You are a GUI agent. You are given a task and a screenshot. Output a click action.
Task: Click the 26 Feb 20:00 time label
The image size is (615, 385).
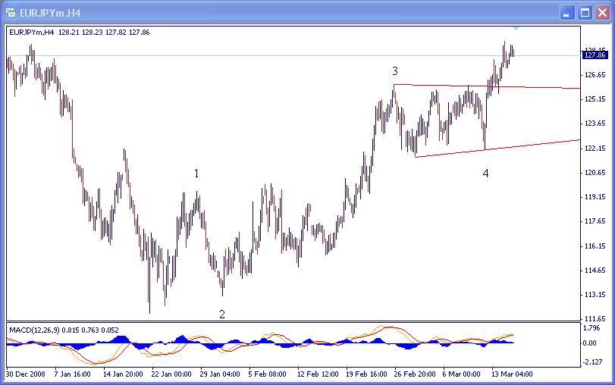pos(415,374)
